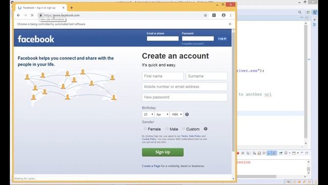Expand the Open Console dropdown arrow
This screenshot has height=185, width=328.
[298, 153]
